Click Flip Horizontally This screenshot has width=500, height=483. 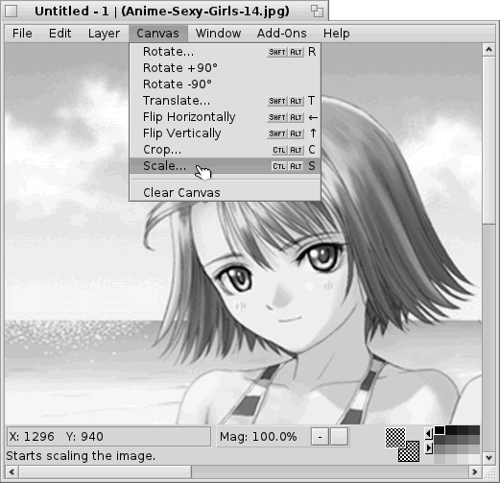[x=225, y=117]
